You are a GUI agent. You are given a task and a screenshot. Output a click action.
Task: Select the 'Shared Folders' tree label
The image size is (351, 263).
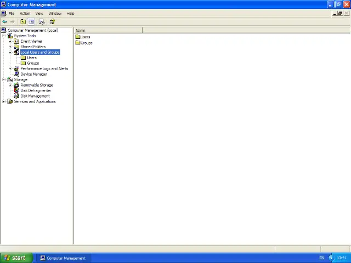coord(33,47)
